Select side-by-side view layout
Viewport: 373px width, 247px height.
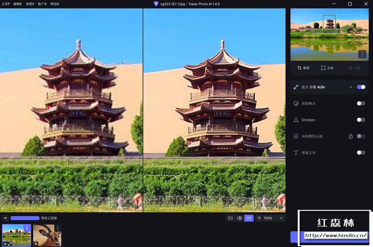coord(249,218)
